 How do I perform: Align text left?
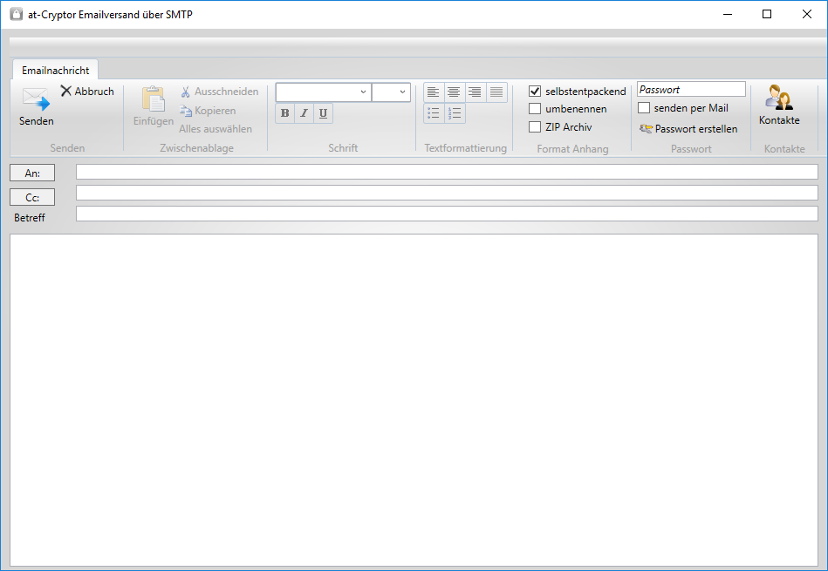tap(434, 92)
